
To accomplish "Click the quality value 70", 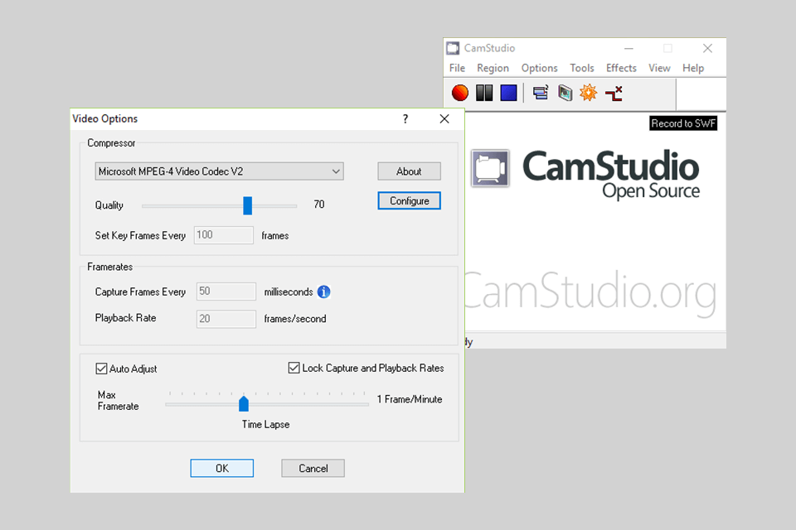I will tap(318, 205).
